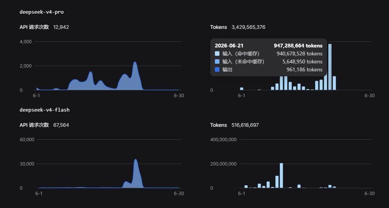
Task: Click the last bar right of highlighted pro bar
Action: [x=334, y=83]
